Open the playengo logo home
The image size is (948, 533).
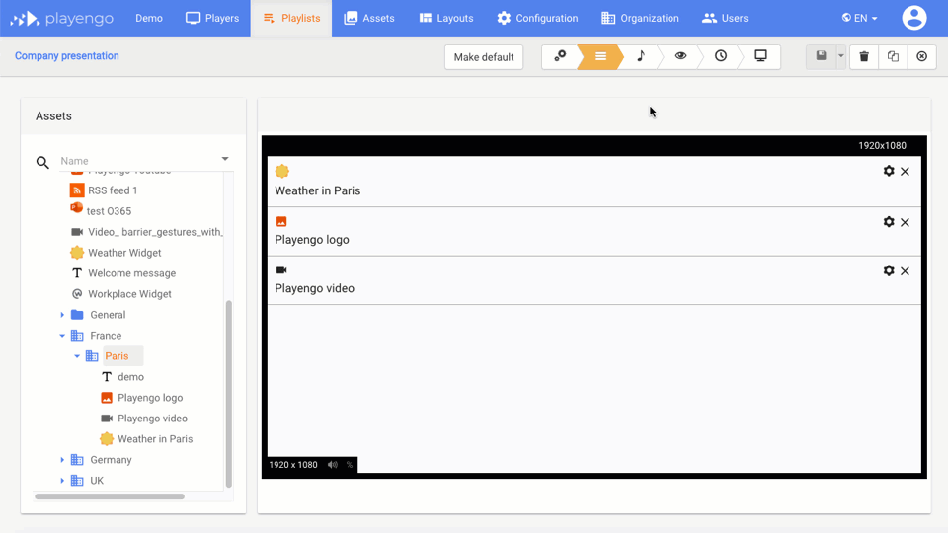pyautogui.click(x=61, y=18)
